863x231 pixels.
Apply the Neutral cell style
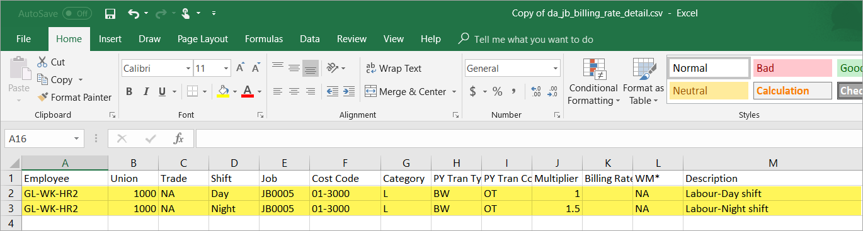[709, 91]
